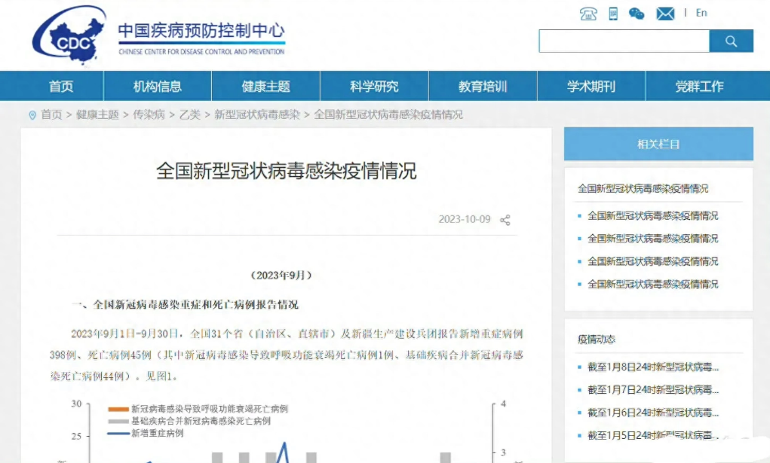Open 教育培训 navigation item
This screenshot has width=770, height=463.
click(x=483, y=87)
